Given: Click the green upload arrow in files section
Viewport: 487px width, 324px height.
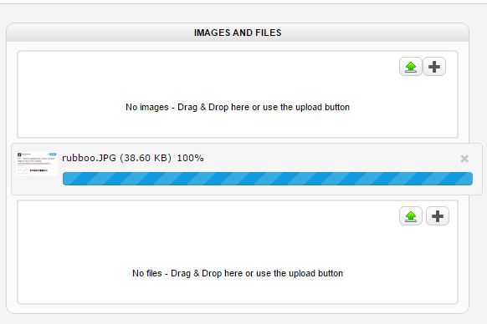Looking at the screenshot, I should [x=411, y=216].
